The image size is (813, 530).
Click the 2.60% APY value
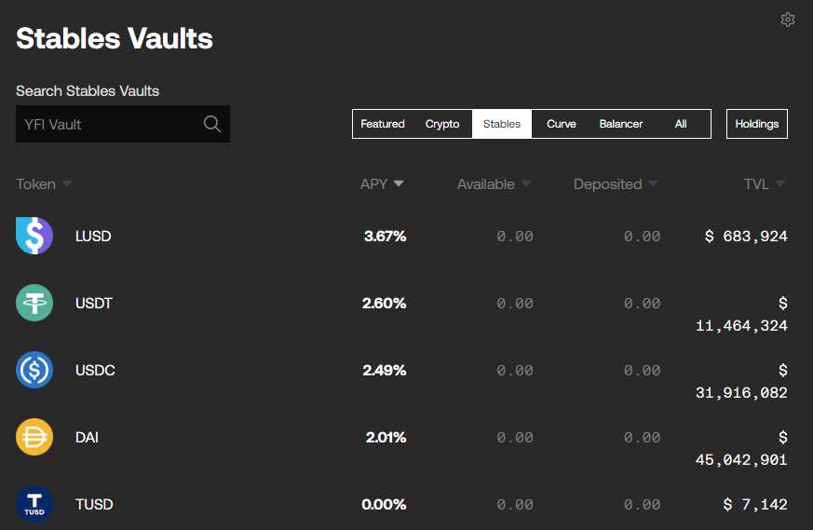click(x=384, y=303)
